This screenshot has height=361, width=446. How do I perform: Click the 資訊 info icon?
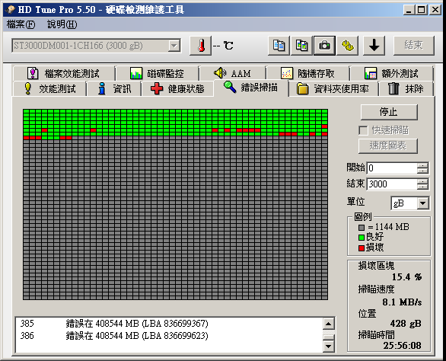101,88
